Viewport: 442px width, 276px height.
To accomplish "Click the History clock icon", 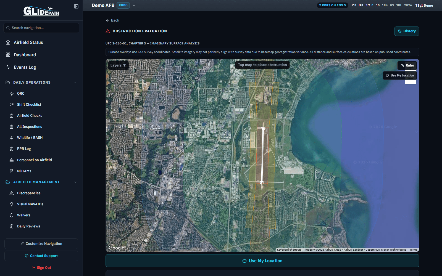I will tap(400, 31).
